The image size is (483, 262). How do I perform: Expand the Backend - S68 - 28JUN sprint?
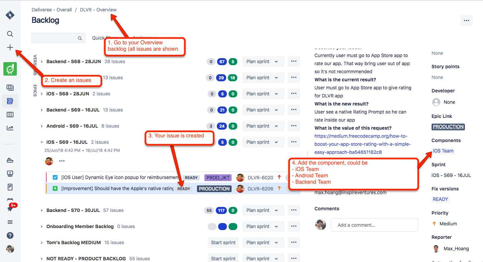point(42,61)
